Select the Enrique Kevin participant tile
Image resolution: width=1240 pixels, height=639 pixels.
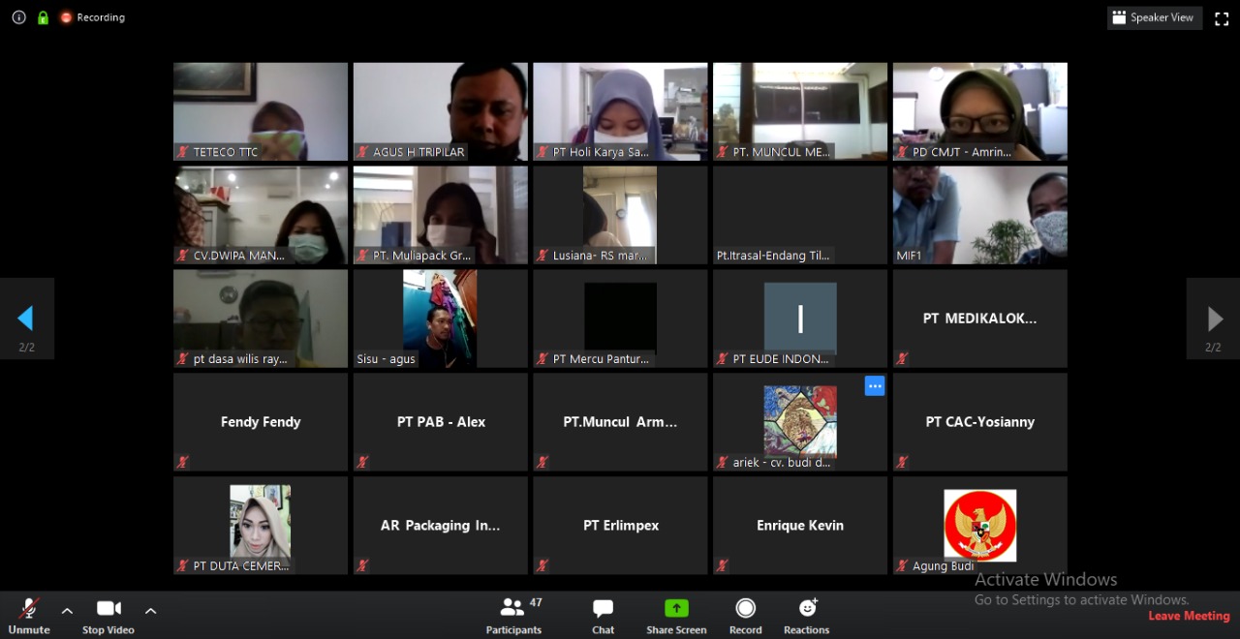[799, 525]
